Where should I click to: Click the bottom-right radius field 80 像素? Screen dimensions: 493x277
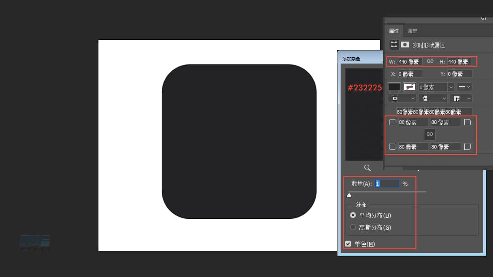click(445, 147)
